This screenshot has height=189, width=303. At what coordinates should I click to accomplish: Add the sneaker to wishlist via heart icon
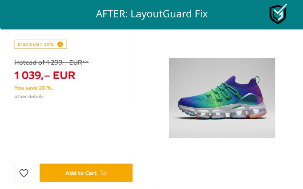point(24,173)
